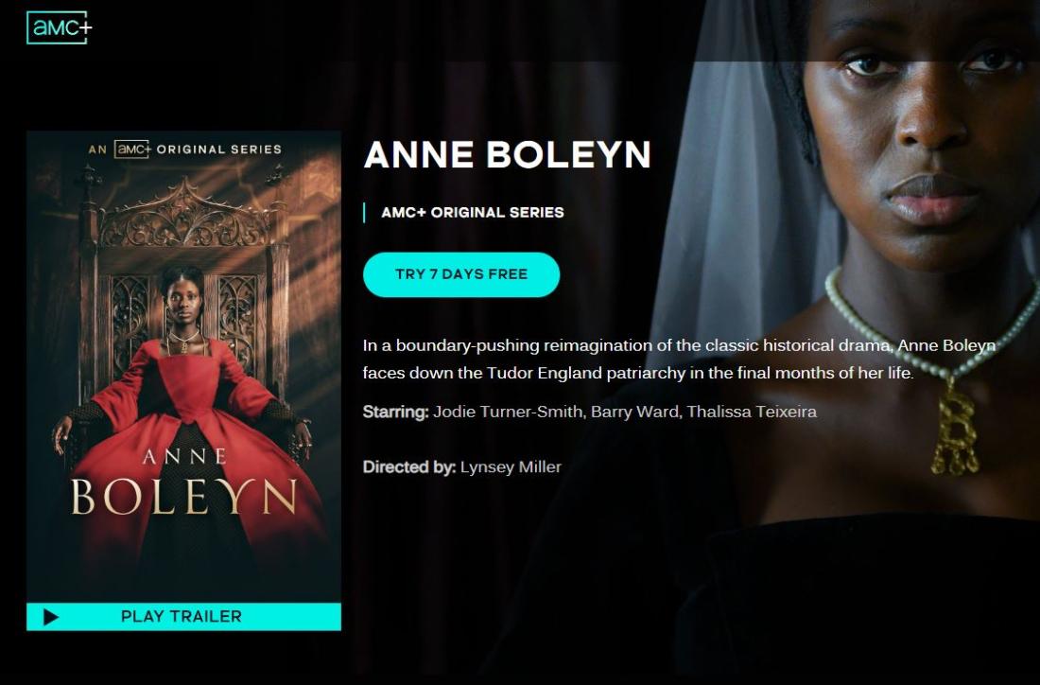
Task: Click the gold B pendant in hero image
Action: click(956, 431)
